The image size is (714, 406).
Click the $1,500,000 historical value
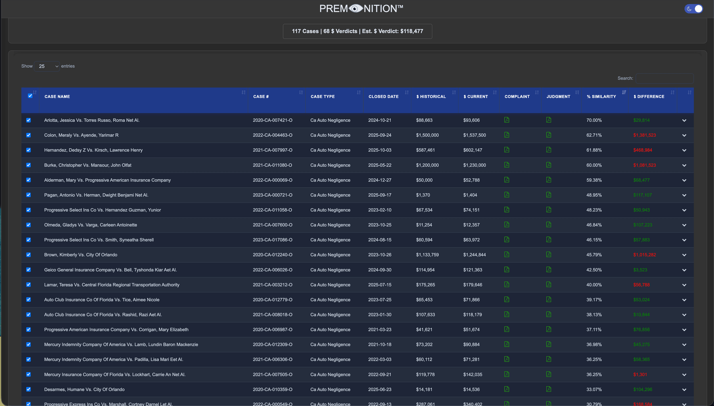[x=427, y=135]
